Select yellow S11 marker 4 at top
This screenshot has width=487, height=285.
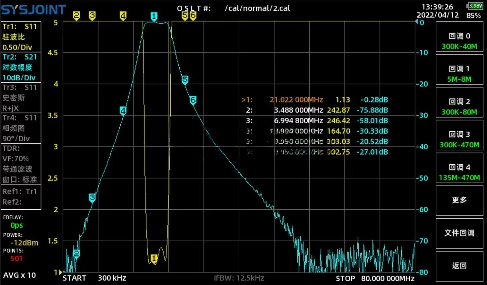click(x=123, y=16)
